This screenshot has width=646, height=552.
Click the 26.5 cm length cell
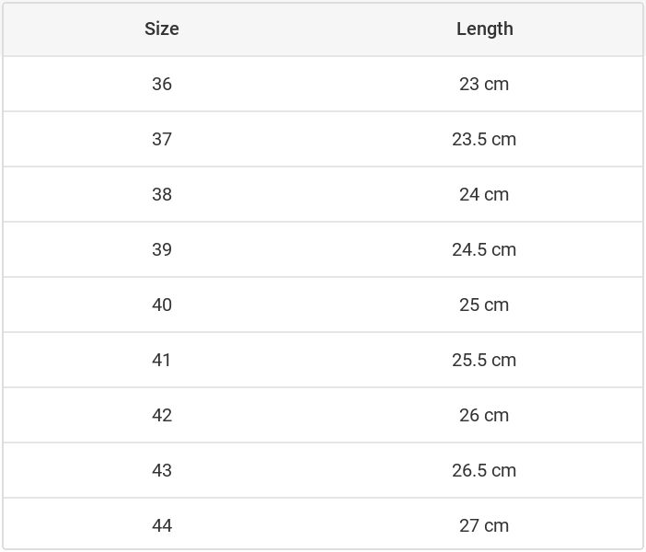484,470
